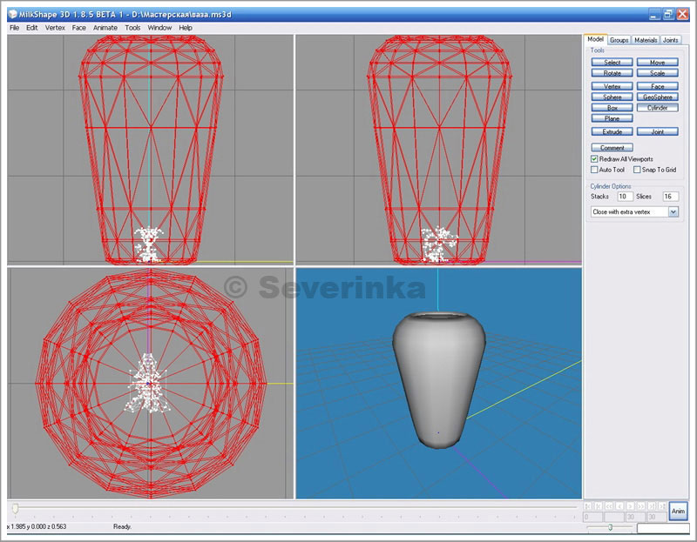Select the Box primitive tool
The image size is (697, 542).
[612, 108]
